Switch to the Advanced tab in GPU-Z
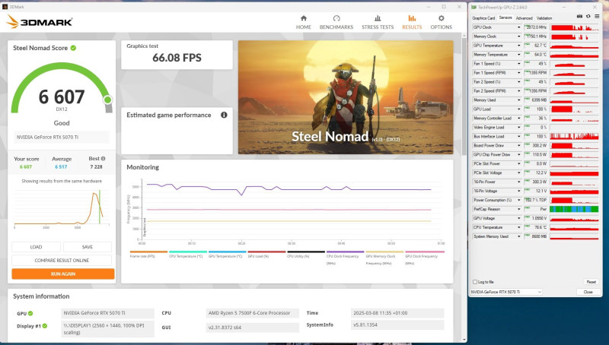 (x=524, y=18)
